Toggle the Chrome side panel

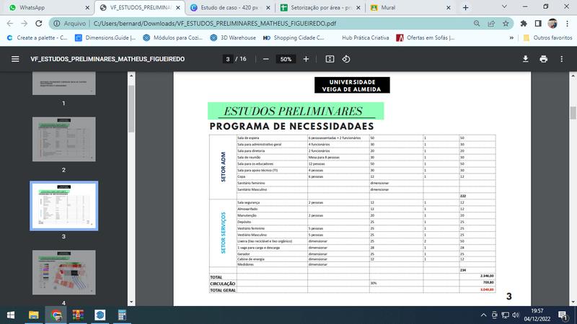pos(538,23)
